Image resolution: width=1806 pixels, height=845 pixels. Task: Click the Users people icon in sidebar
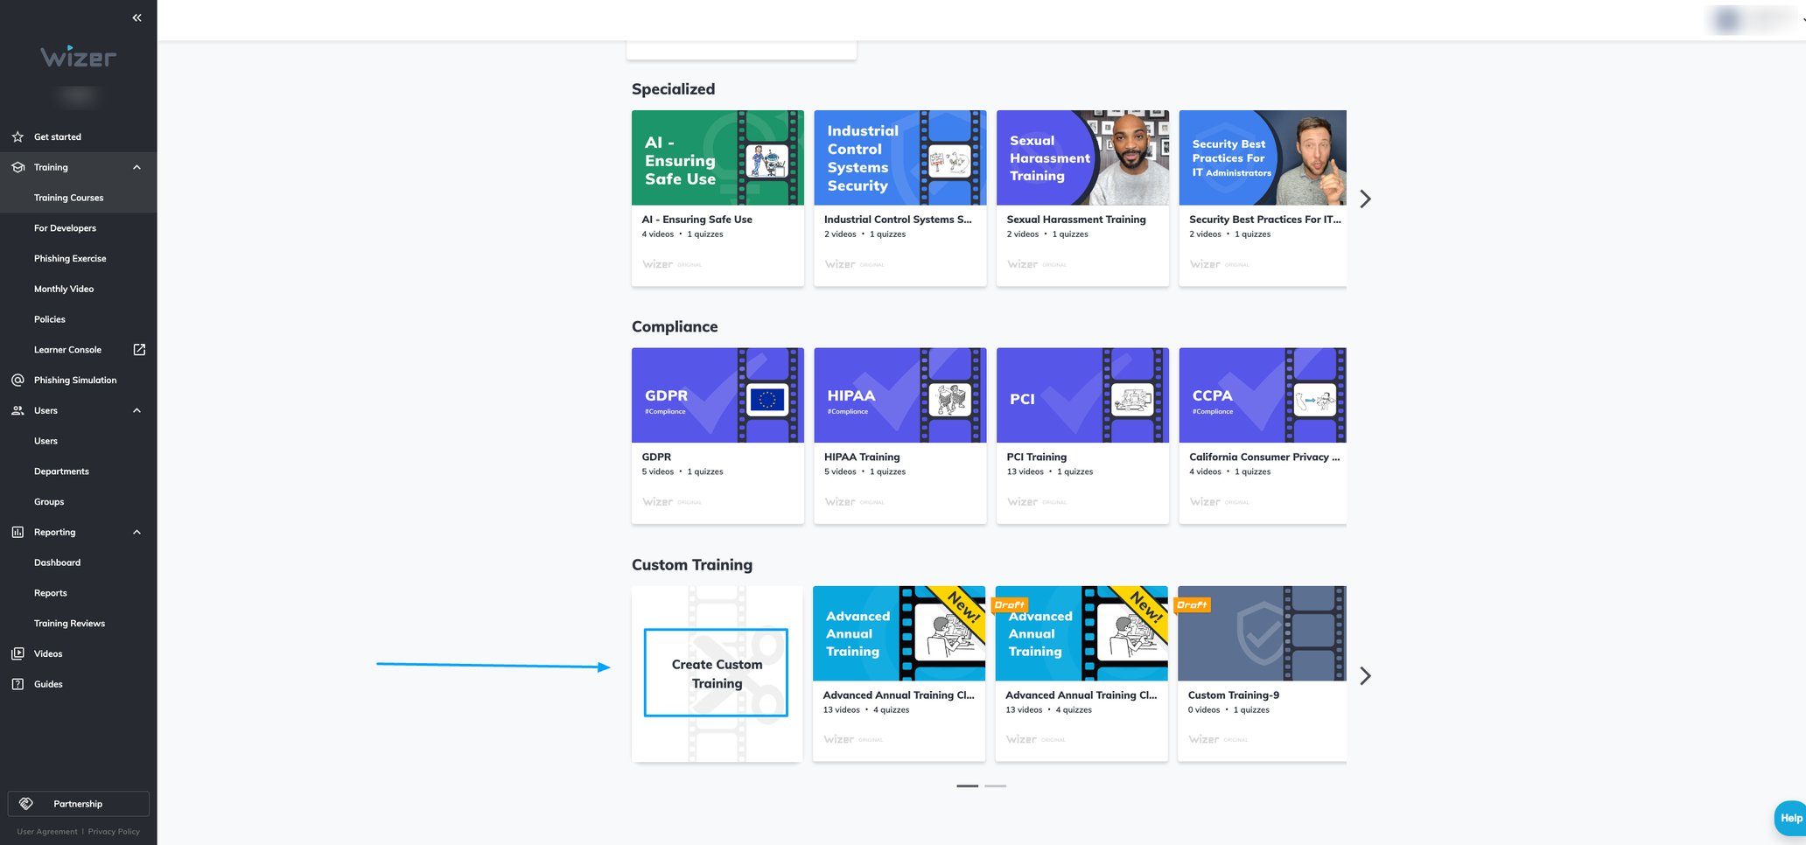(17, 410)
